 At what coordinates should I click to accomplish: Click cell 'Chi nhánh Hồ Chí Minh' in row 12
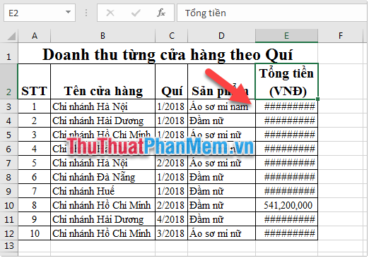point(102,233)
